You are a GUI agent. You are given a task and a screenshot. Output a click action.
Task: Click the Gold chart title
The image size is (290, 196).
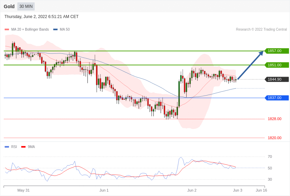pos(9,6)
